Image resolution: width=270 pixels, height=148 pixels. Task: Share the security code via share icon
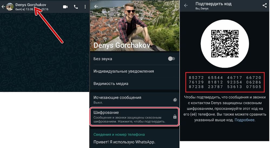265,5
